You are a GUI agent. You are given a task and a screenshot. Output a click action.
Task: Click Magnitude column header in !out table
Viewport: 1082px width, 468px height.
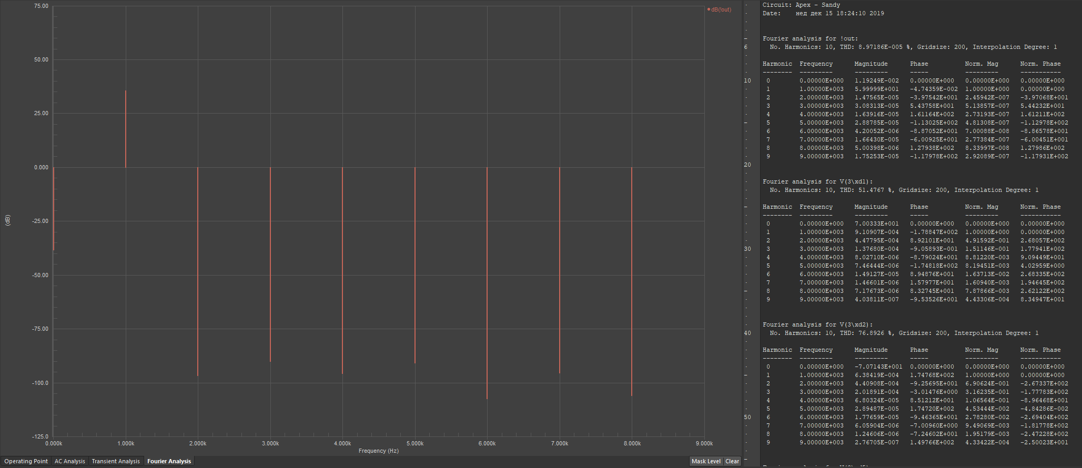pyautogui.click(x=871, y=64)
